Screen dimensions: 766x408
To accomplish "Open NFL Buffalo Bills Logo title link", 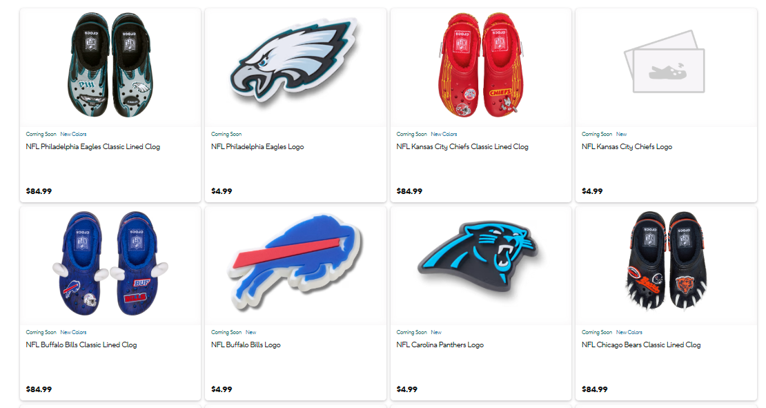I will click(246, 344).
